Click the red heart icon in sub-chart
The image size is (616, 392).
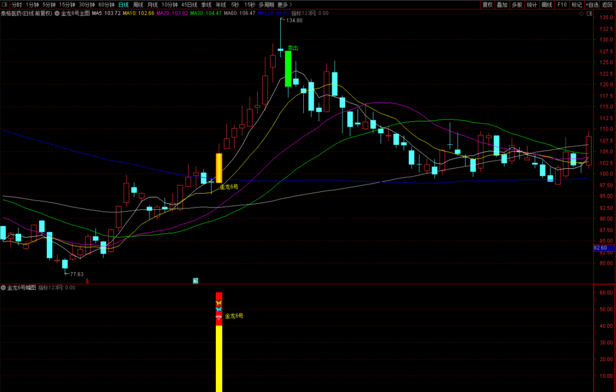[x=219, y=317]
